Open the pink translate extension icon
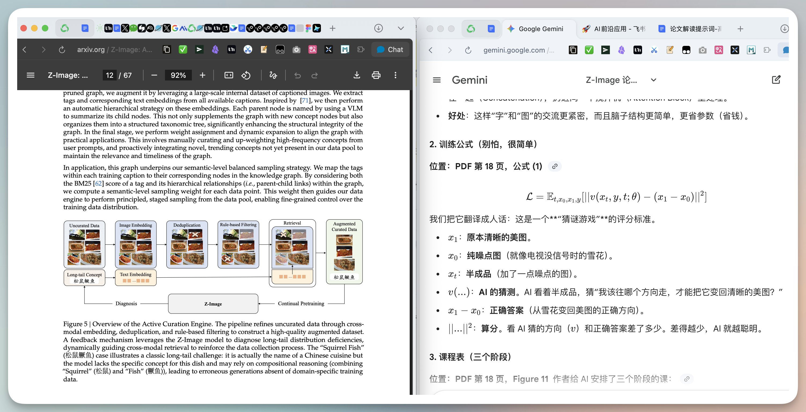The width and height of the screenshot is (806, 412). click(313, 49)
